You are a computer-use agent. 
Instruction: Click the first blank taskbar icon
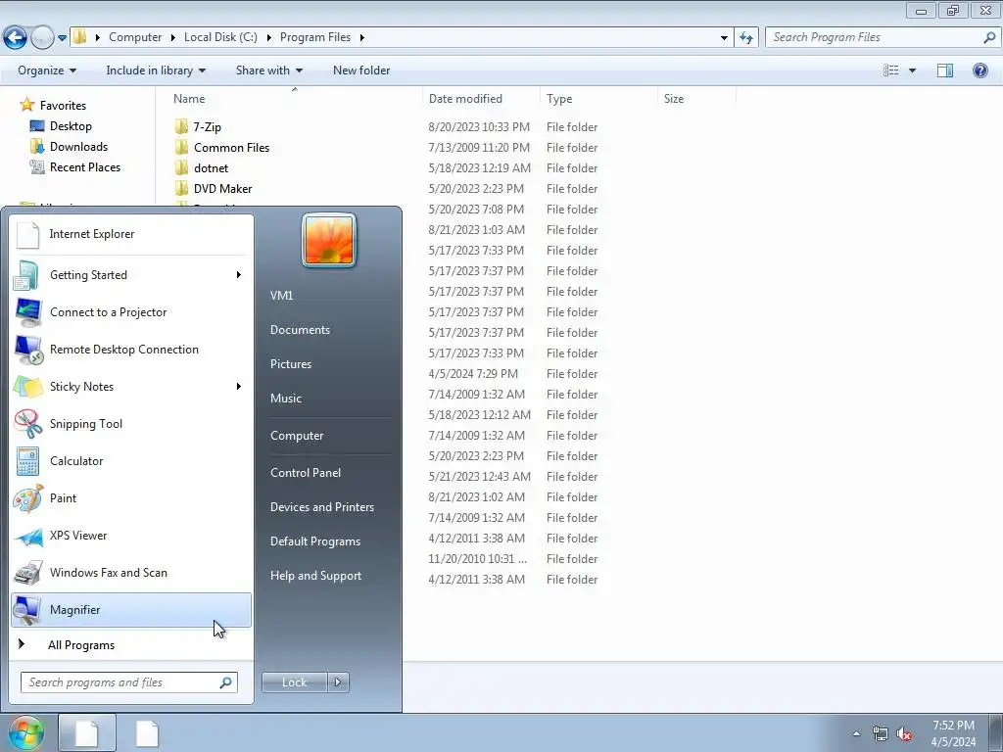(87, 732)
